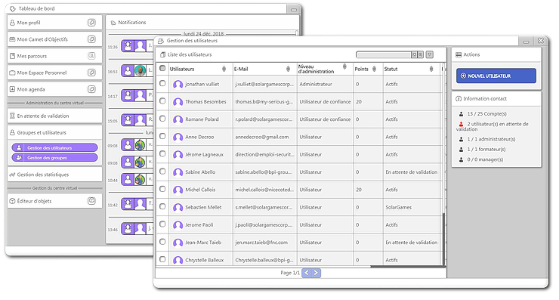Click Jean-Marc Taieb avatar icon
559x300 pixels.
(178, 243)
